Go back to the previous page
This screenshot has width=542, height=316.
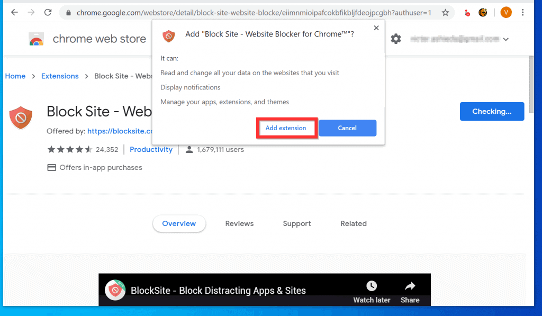pyautogui.click(x=14, y=13)
